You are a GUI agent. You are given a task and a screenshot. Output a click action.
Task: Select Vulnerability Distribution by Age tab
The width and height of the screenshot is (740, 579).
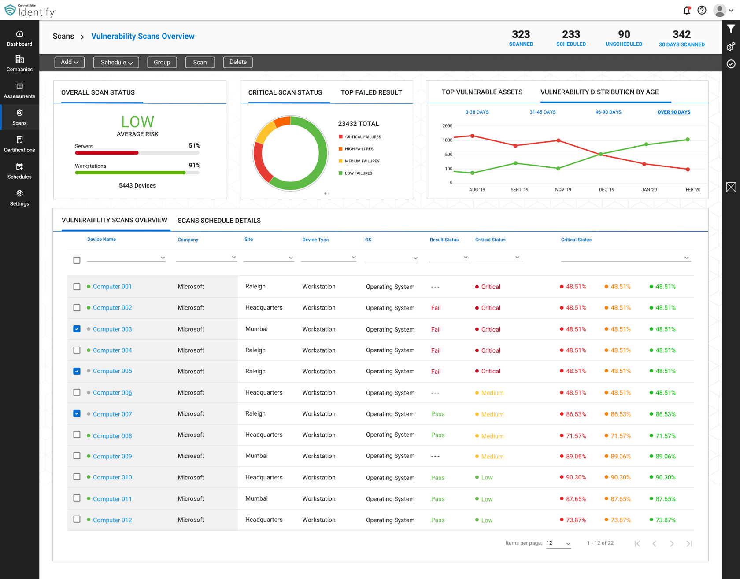pos(599,92)
